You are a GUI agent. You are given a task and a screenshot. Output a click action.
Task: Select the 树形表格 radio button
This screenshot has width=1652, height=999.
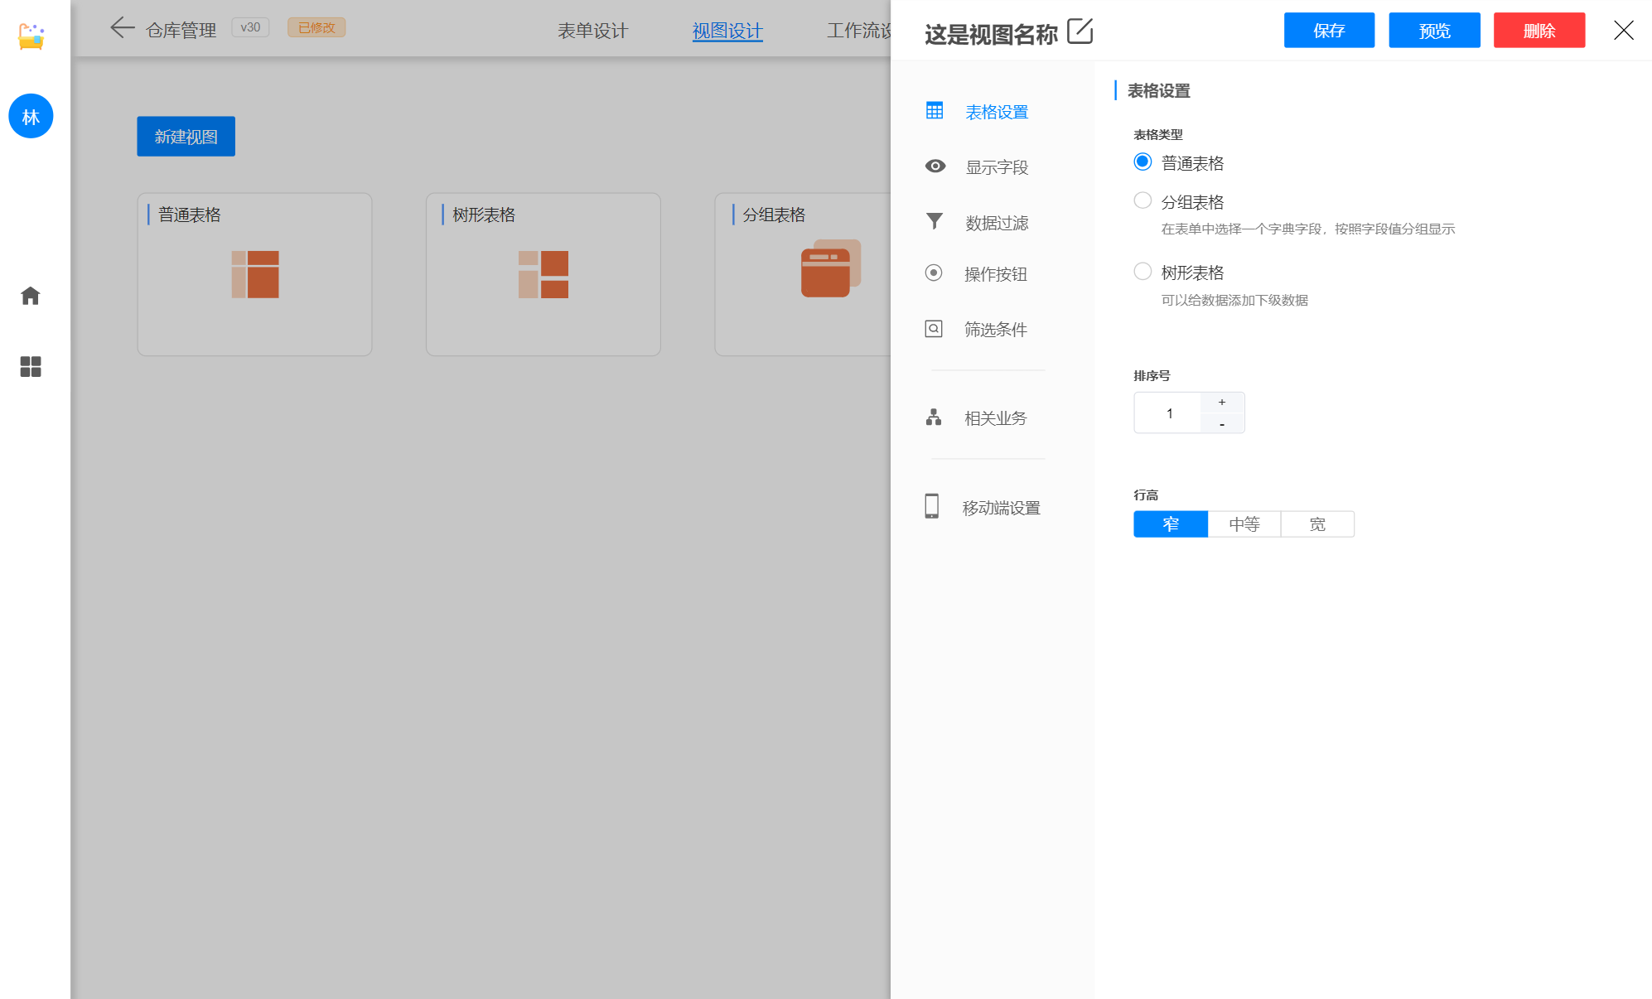(1142, 271)
